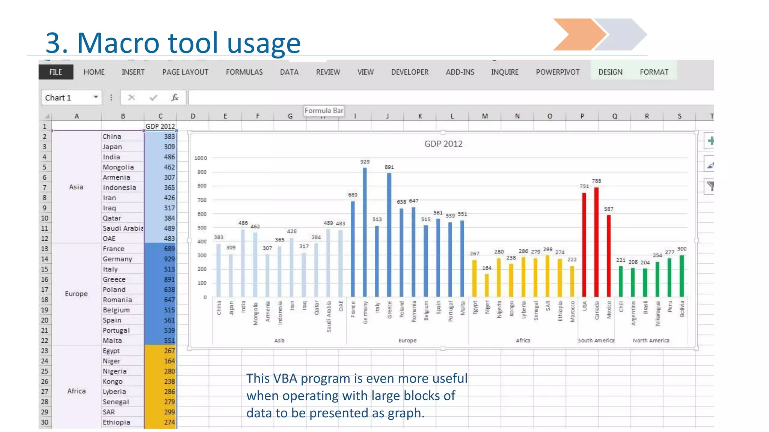Select the China cell
The height and width of the screenshot is (432, 769).
point(123,136)
